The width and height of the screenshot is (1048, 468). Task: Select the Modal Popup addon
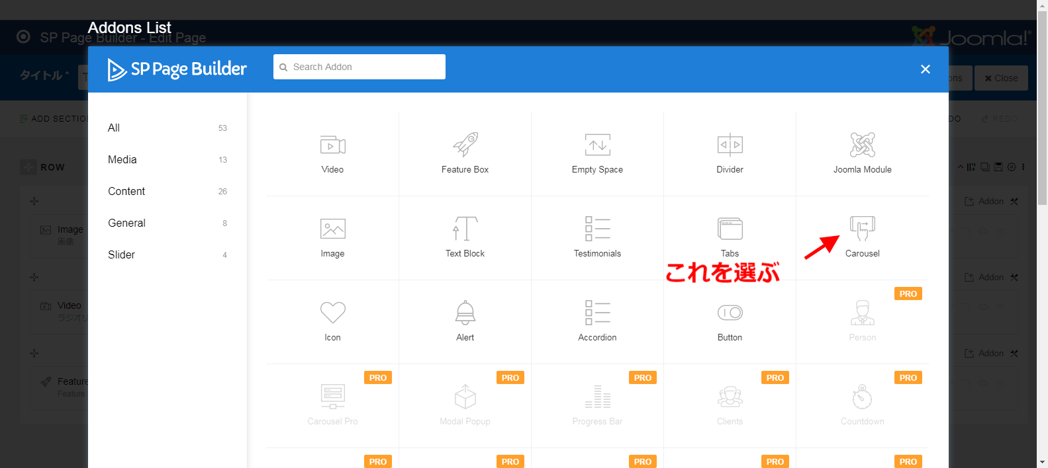tap(465, 406)
